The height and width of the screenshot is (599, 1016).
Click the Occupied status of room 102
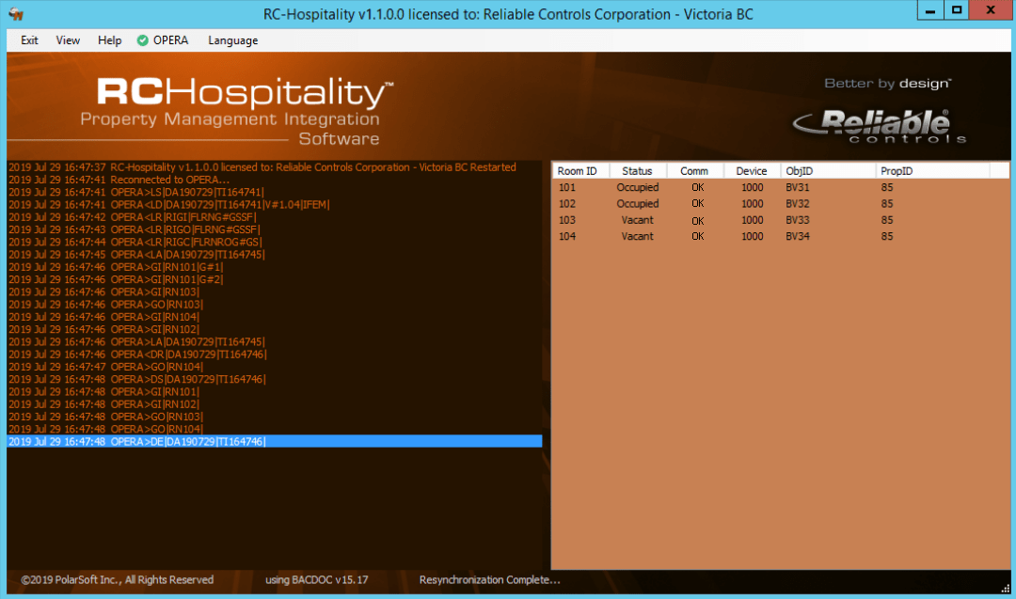[x=638, y=203]
